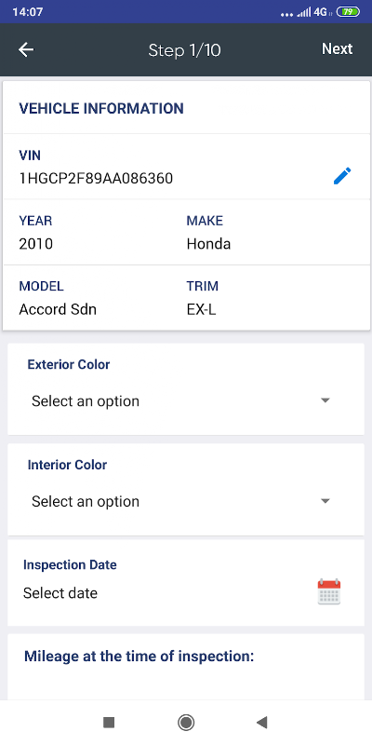Expand the Exterior Color dropdown arrow

point(325,400)
